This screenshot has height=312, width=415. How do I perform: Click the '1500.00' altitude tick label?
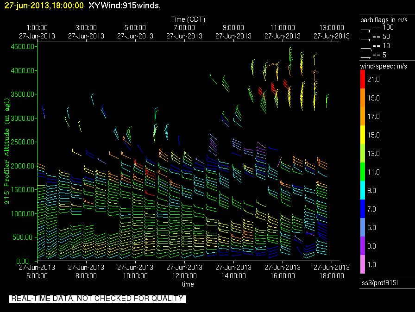pyautogui.click(x=23, y=190)
